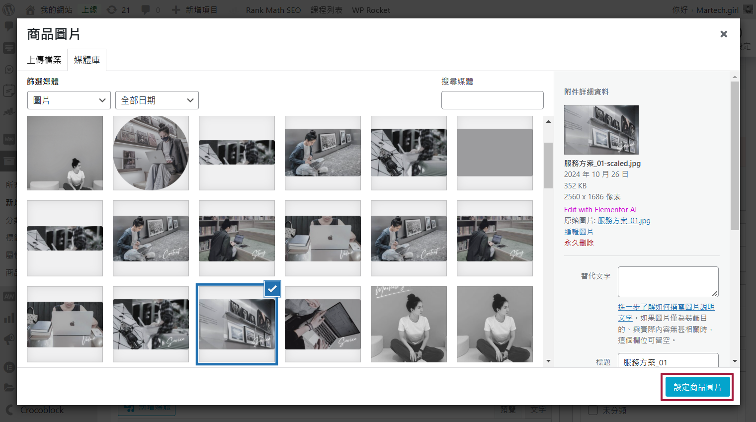Deselect the checked 服務方案 image checkmark

[x=272, y=288]
